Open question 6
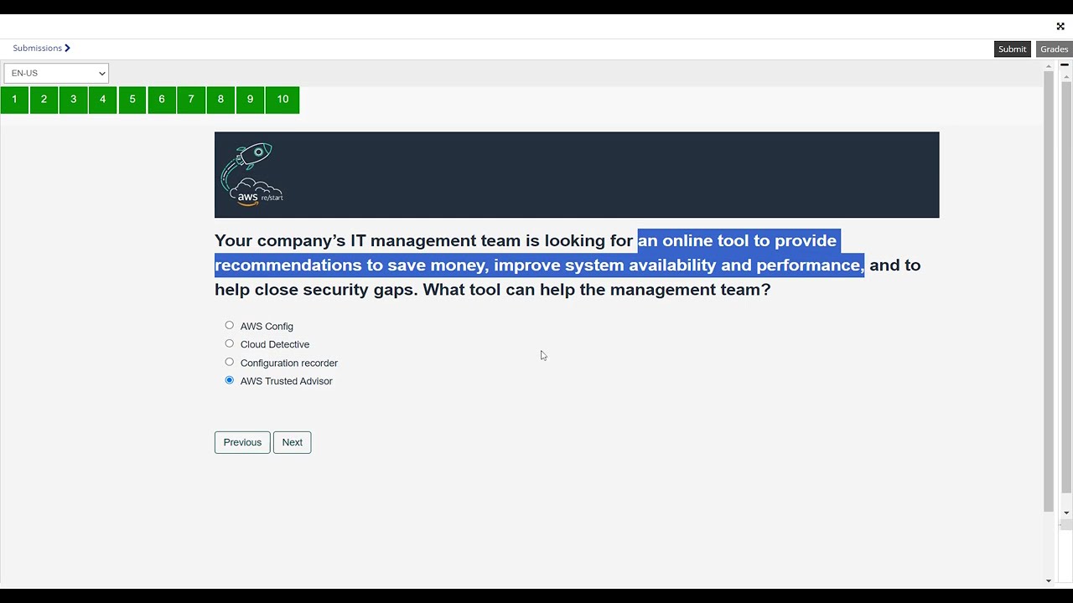Image resolution: width=1073 pixels, height=603 pixels. tap(162, 100)
